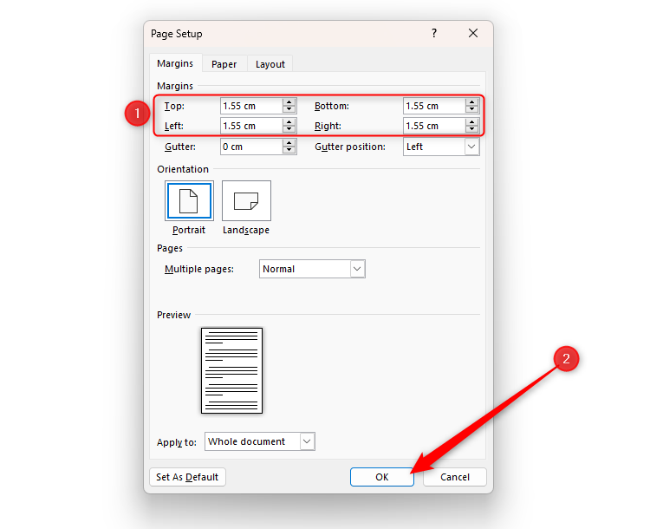Decrease the Right margin with down arrow

(x=471, y=129)
